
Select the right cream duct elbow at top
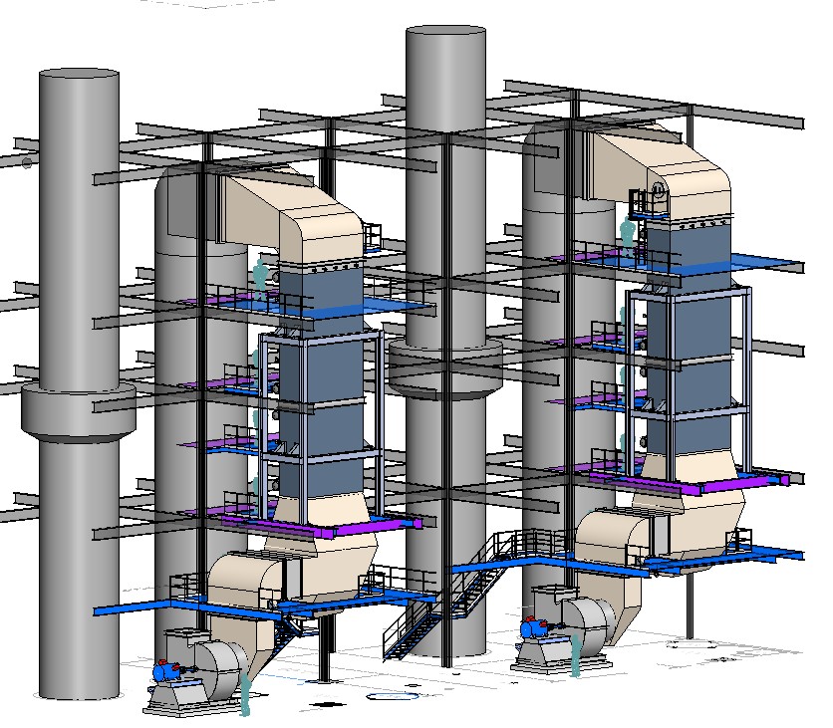[688, 169]
